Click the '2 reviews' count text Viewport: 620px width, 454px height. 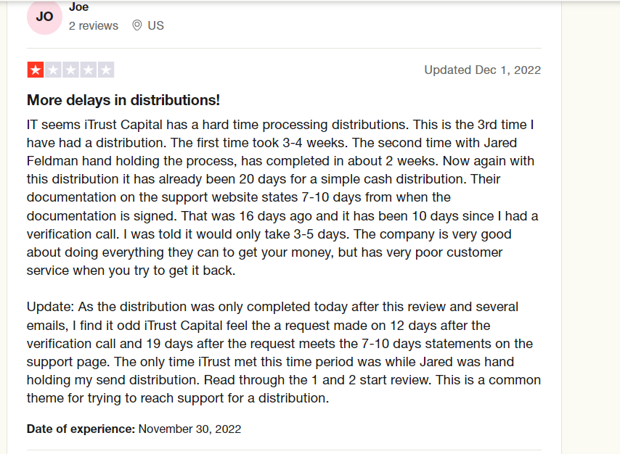pos(94,25)
